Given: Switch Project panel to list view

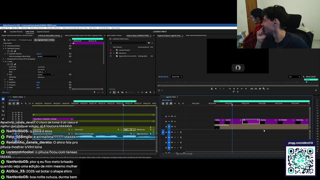Looking at the screenshot, I should (x=114, y=92).
